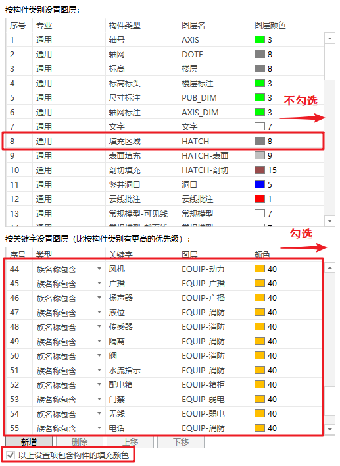The height and width of the screenshot is (466, 340).
Task: Click keyword table scrollbar up arrow
Action: click(x=329, y=268)
